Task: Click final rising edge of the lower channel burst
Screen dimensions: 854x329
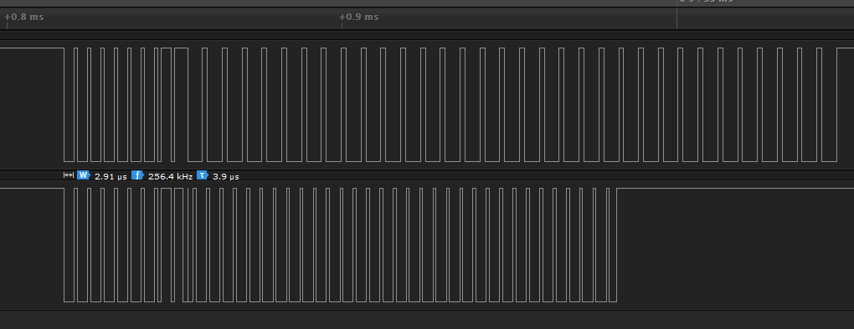Action: coord(616,245)
